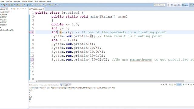This screenshot has height=109, width=194.
Task: Open the Run menu
Action: (x=36, y=1)
